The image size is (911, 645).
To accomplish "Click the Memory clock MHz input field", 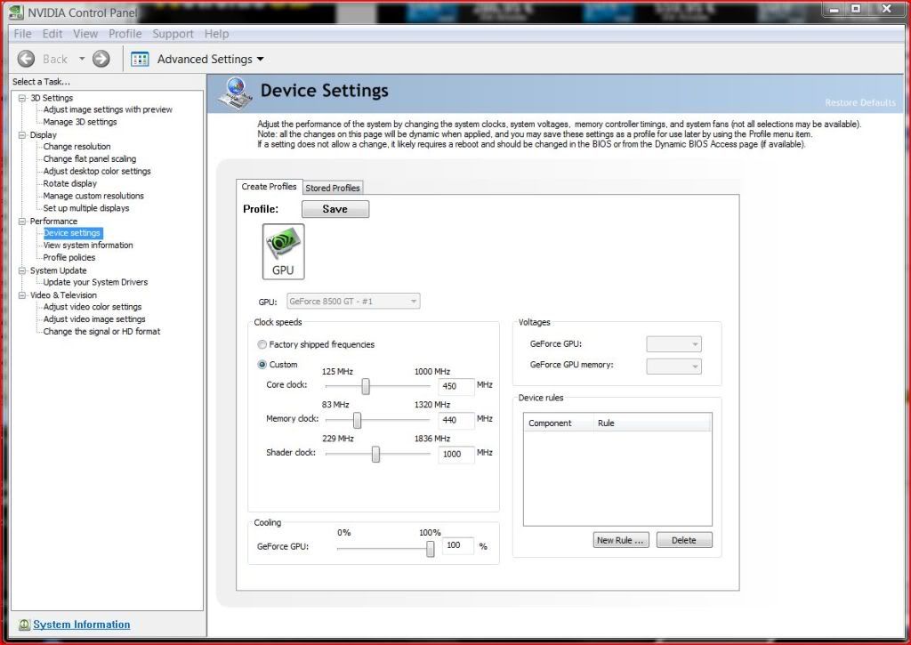I will click(x=456, y=420).
